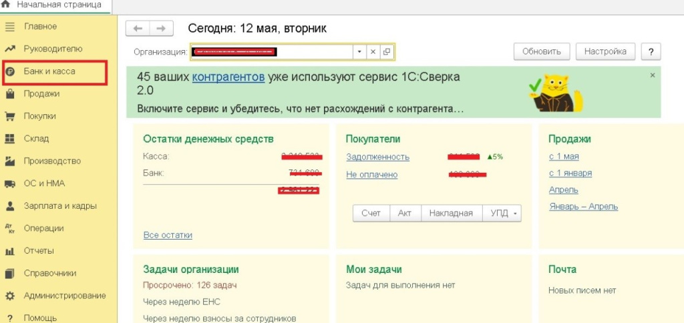Clear the Организация field with X
The image size is (684, 323).
[x=373, y=52]
